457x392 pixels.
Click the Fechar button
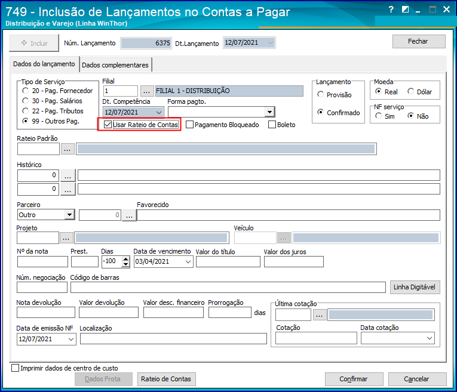[419, 42]
